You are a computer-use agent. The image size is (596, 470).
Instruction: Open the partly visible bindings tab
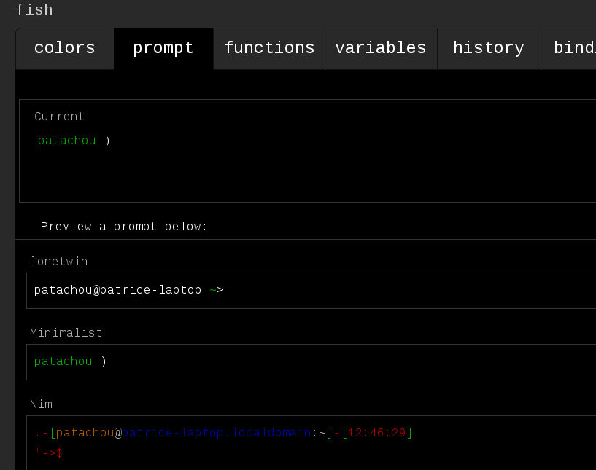point(568,49)
